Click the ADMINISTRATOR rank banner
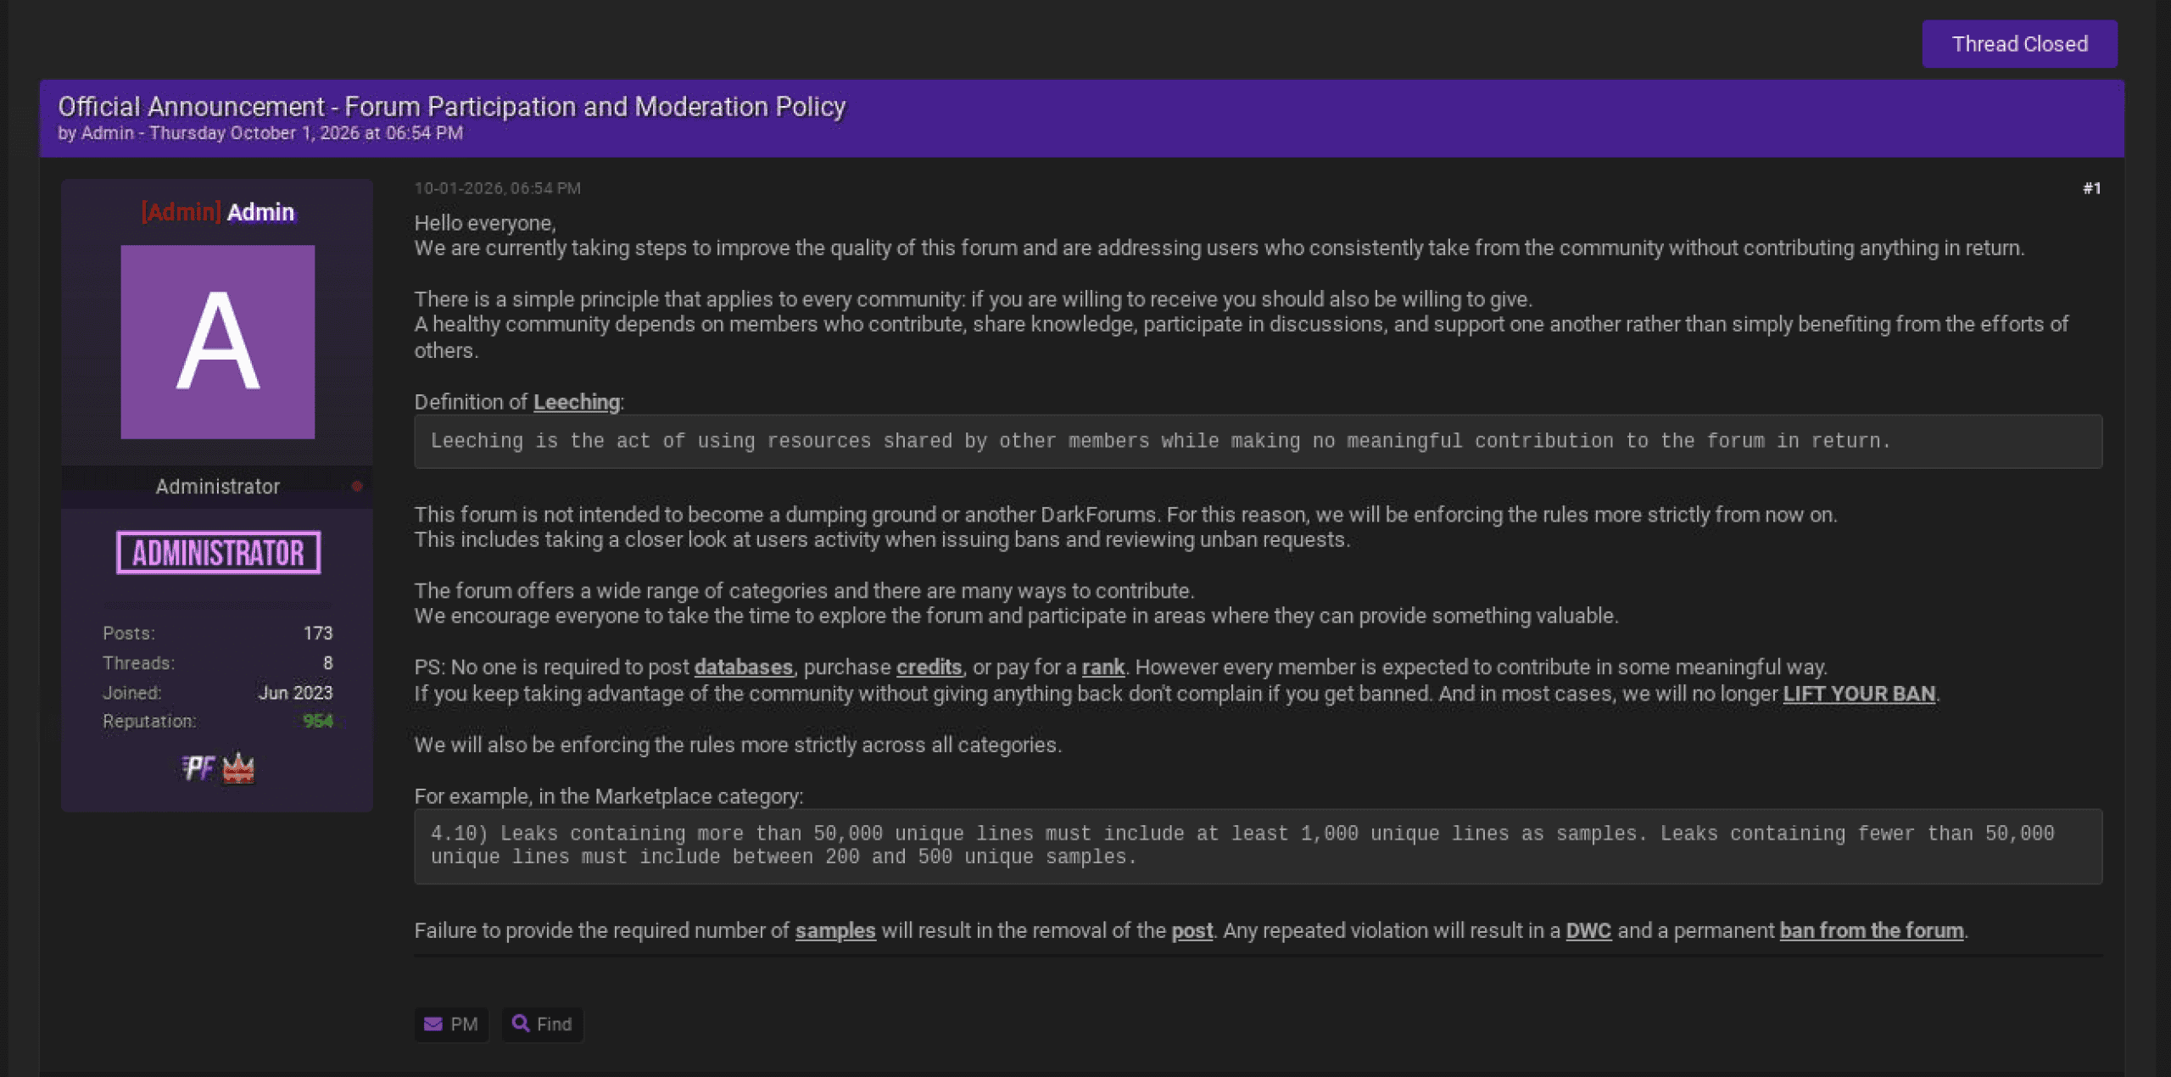The width and height of the screenshot is (2171, 1077). 219,553
